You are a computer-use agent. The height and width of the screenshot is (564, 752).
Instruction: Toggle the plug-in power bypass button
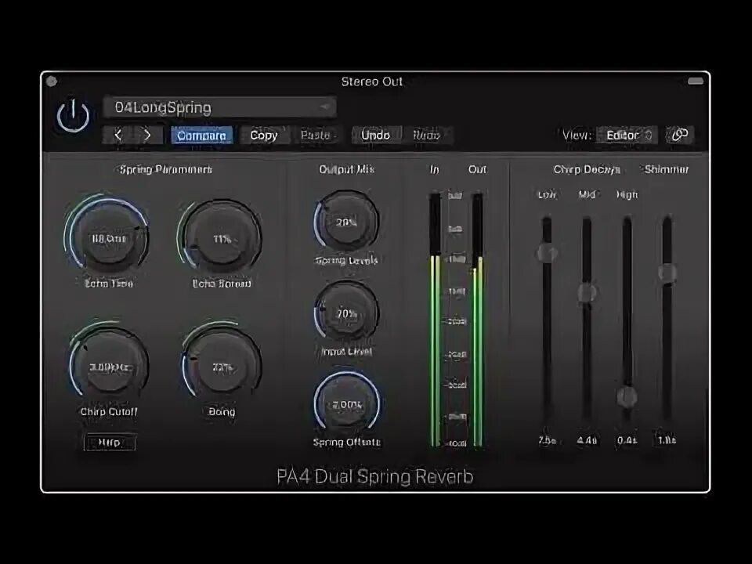[x=73, y=116]
